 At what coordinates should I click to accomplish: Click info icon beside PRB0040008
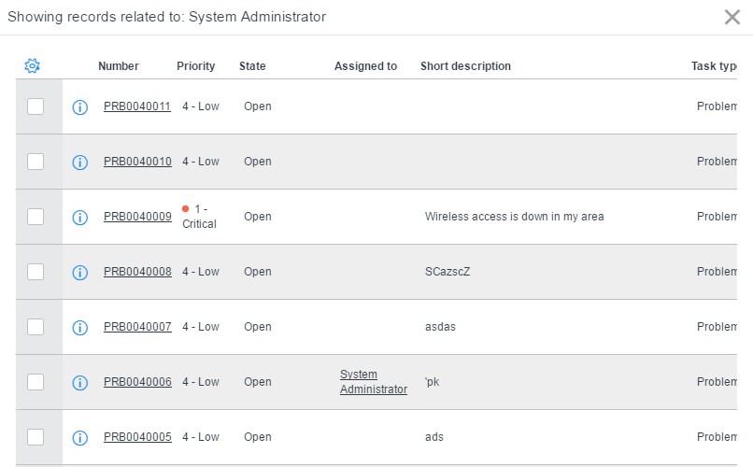[x=79, y=273]
